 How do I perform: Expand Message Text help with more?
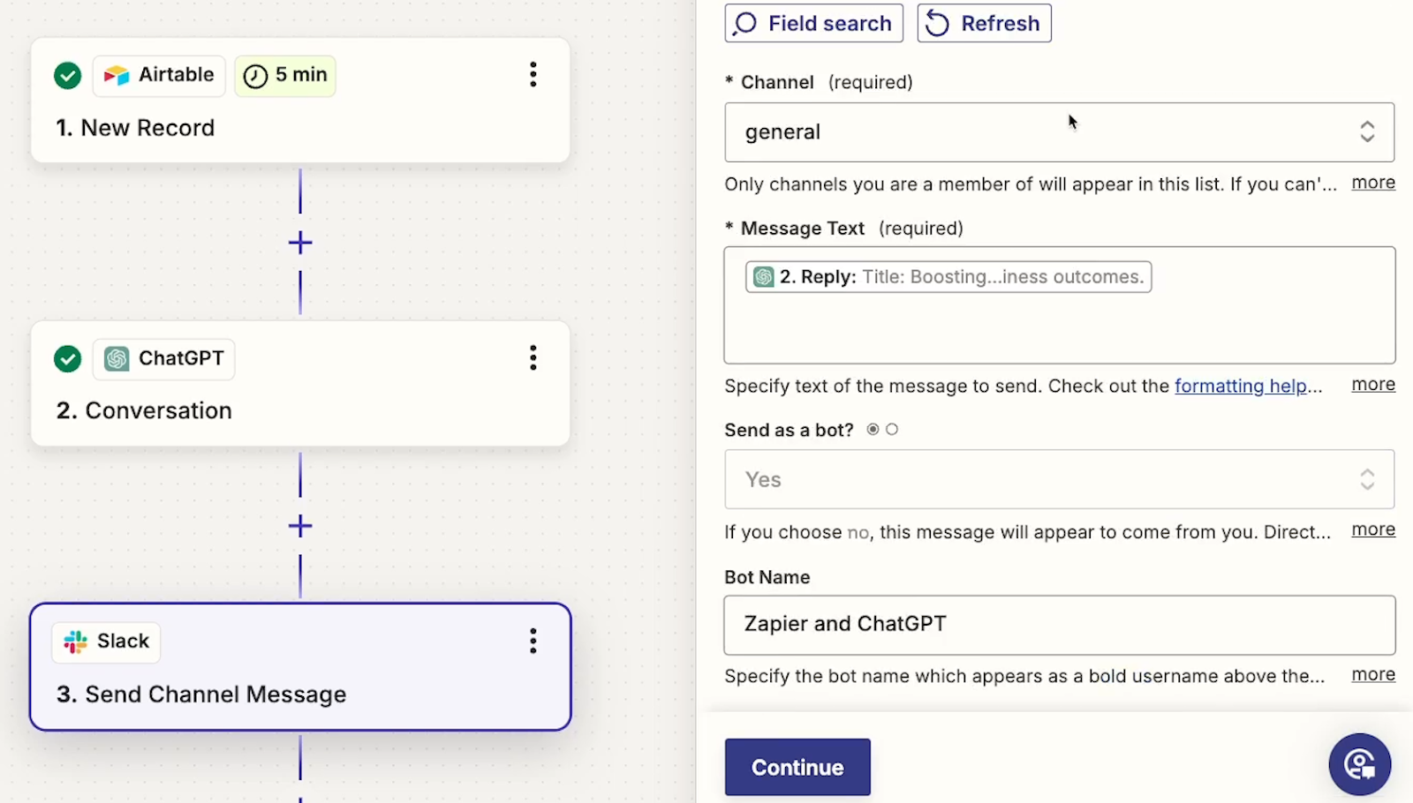point(1373,385)
